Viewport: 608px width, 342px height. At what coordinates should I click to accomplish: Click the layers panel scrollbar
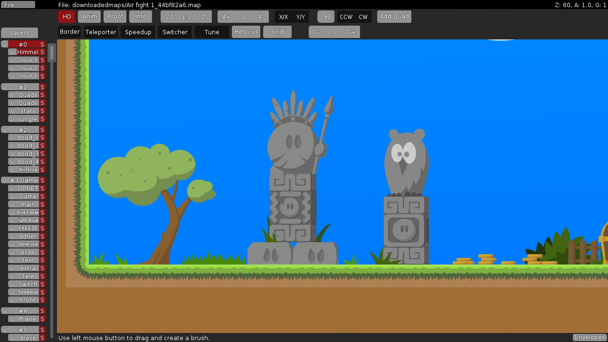click(x=52, y=53)
